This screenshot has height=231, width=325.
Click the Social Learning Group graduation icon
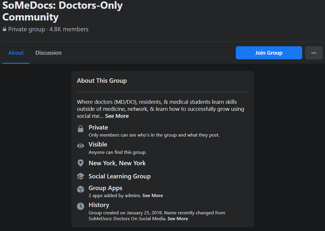click(x=80, y=176)
